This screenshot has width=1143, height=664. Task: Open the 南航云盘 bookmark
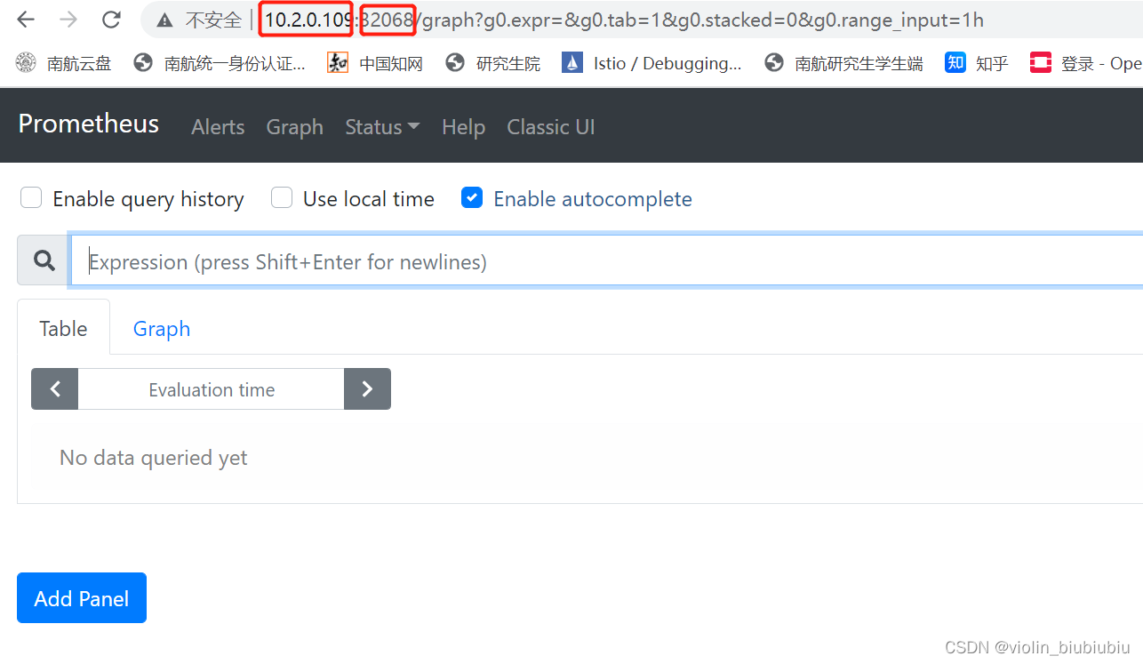point(64,63)
